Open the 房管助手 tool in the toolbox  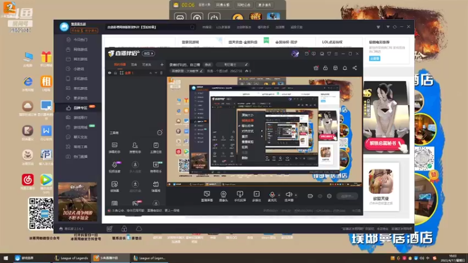(135, 148)
